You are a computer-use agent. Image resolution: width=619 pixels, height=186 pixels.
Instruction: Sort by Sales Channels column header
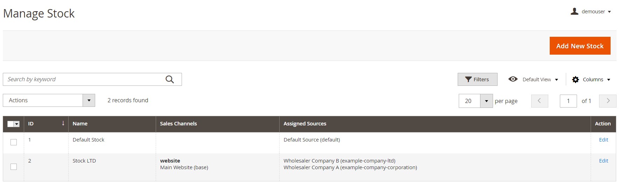click(x=178, y=124)
